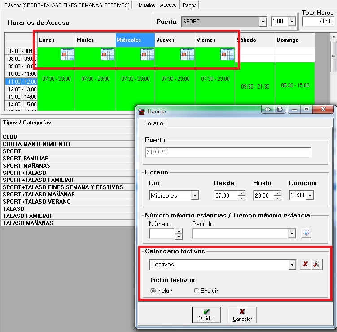Open the Calendario festivos dropdown showing Festivos
This screenshot has height=332, width=337.
click(292, 265)
